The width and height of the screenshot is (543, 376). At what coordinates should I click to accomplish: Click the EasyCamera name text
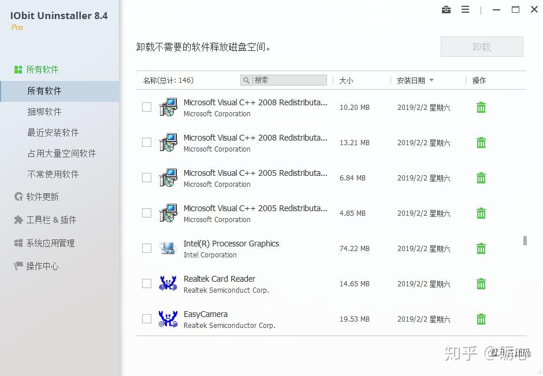[205, 314]
